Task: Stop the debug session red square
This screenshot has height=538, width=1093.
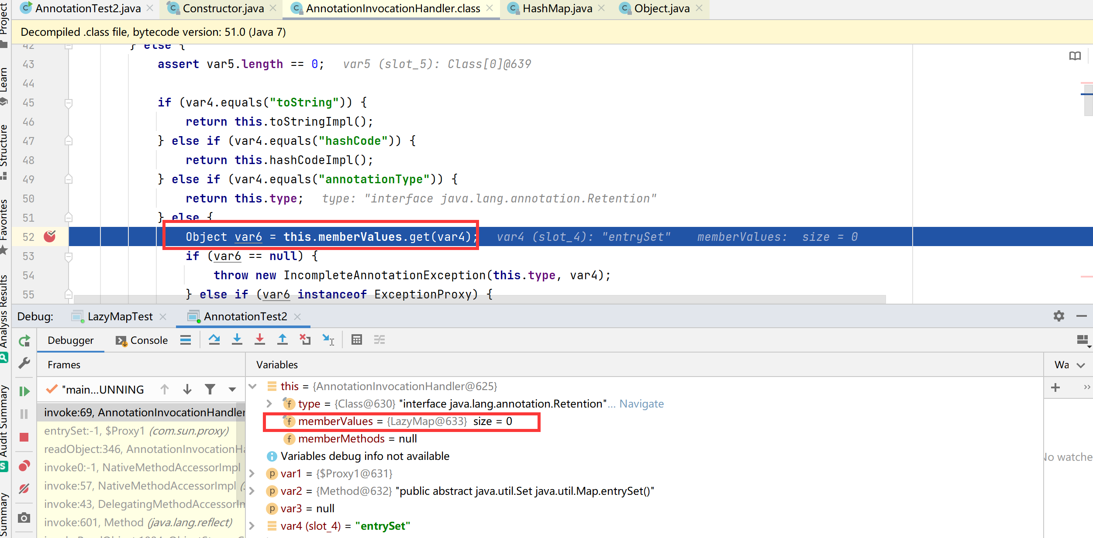Action: 24,437
